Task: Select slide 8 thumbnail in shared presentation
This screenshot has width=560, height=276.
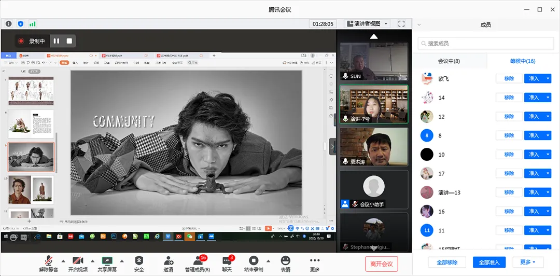Action: [31, 124]
